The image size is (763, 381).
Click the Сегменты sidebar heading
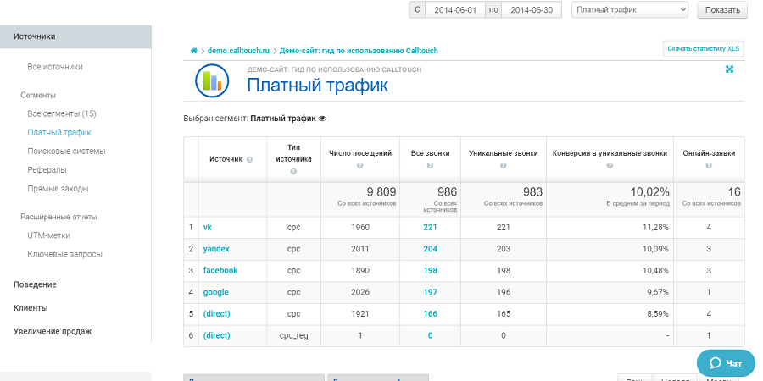pos(38,95)
